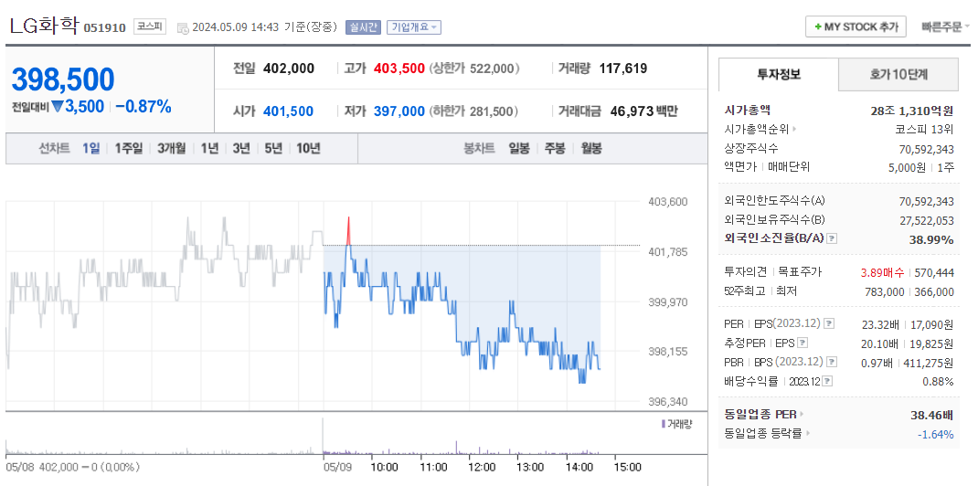This screenshot has height=486, width=978.
Task: Click the 거래량 legend marker under chart
Action: point(663,424)
